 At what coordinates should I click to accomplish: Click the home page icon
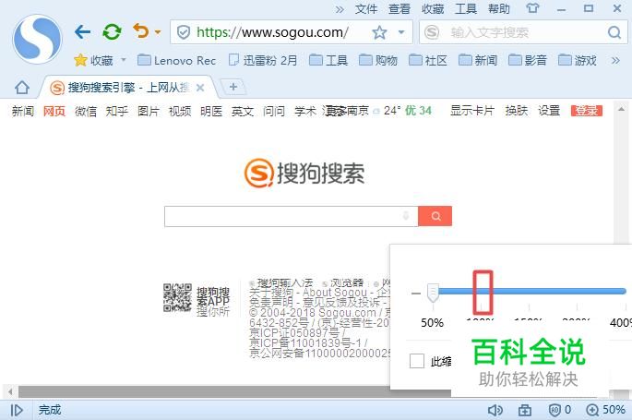coord(22,87)
